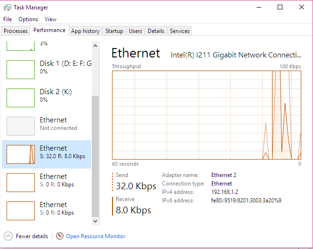Collapse view with Fewer details chevron
Screen dimensions: 313x249
pyautogui.click(x=8, y=236)
